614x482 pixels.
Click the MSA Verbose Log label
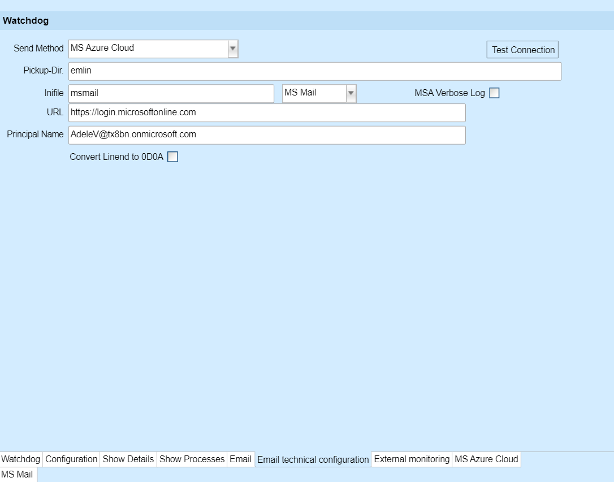click(449, 93)
